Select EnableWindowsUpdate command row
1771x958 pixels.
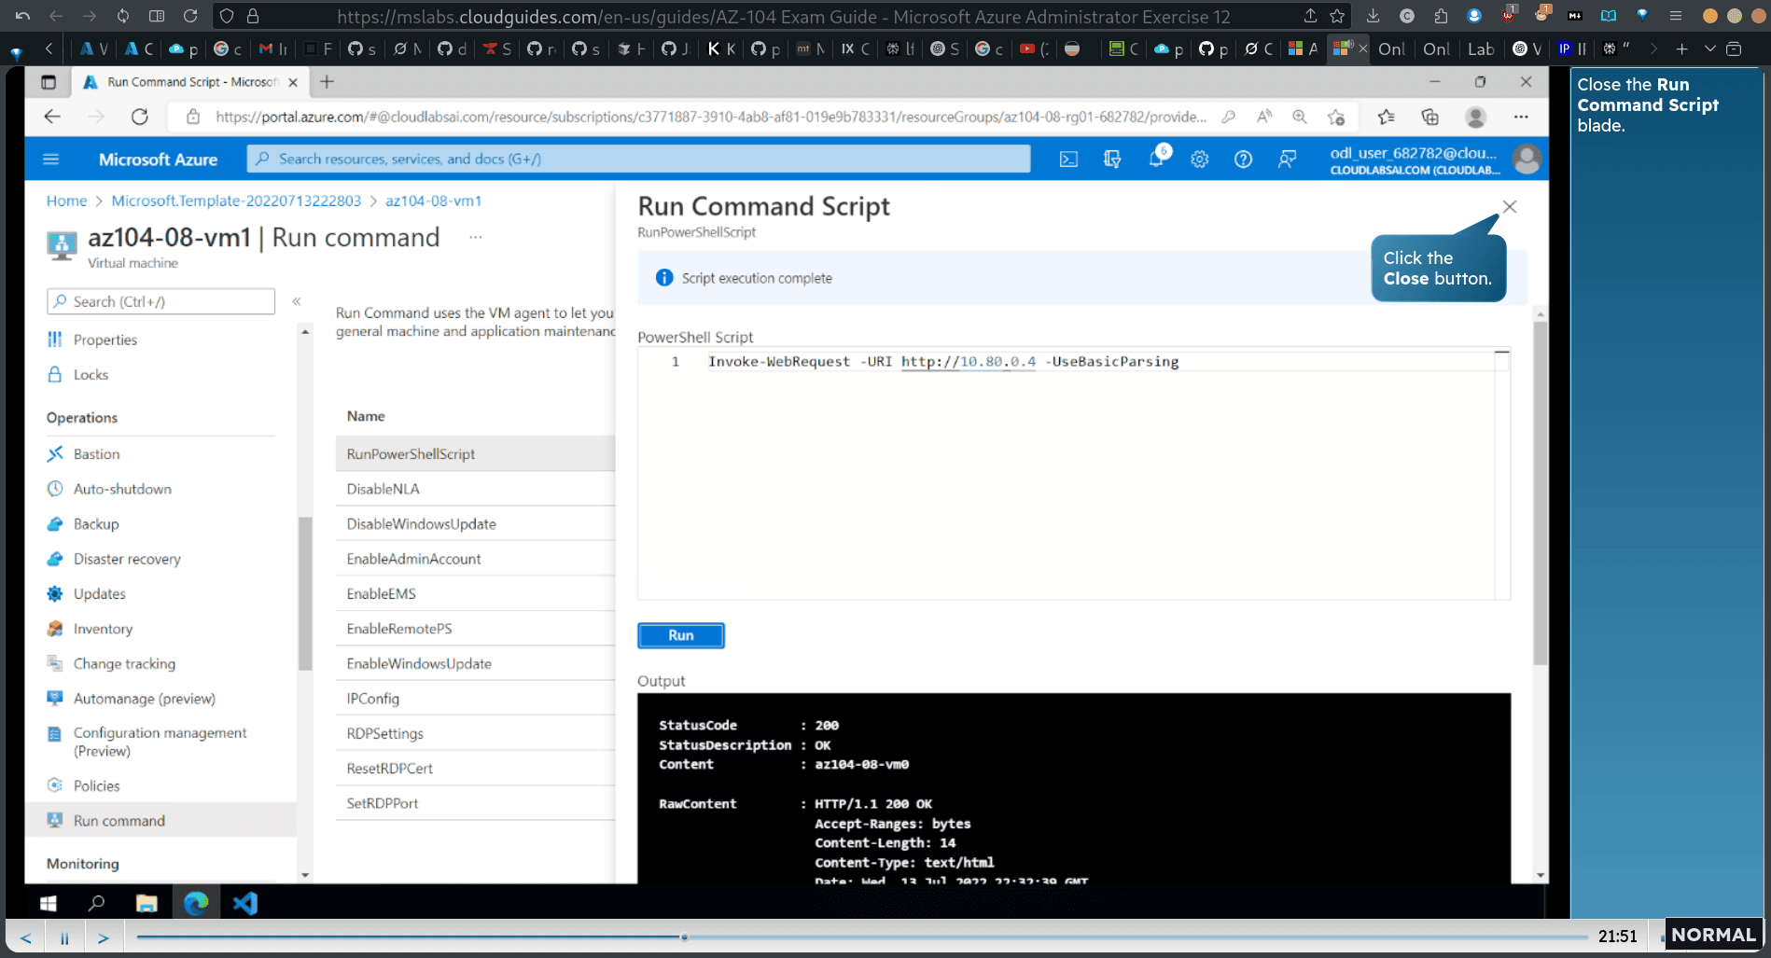(x=475, y=663)
